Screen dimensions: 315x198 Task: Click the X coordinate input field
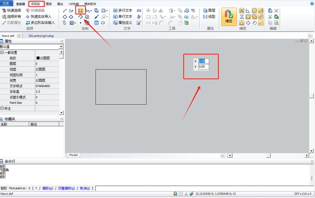[x=203, y=61]
